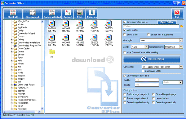Click the Exit button in toolbar
The width and height of the screenshot is (186, 119).
pos(177,14)
